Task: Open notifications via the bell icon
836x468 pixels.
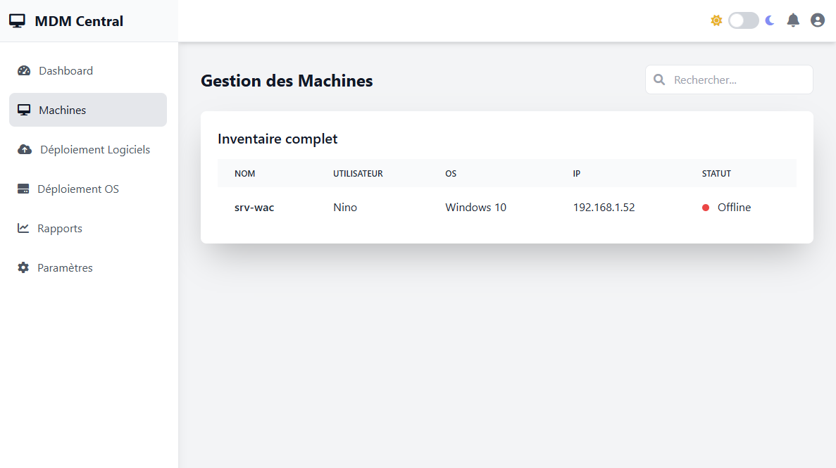Action: (793, 20)
